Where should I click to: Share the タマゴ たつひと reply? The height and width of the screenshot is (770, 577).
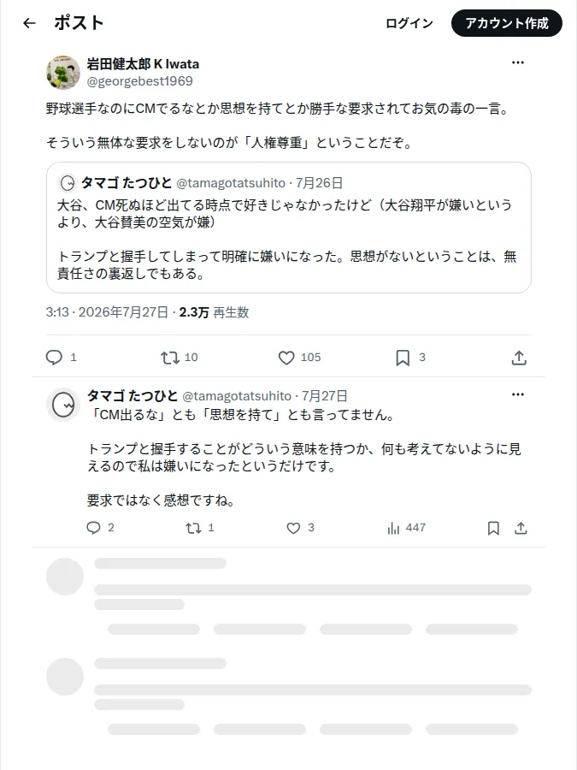(521, 528)
